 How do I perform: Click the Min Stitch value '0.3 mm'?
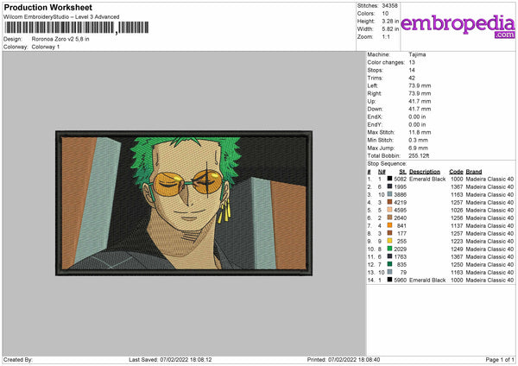tap(418, 140)
